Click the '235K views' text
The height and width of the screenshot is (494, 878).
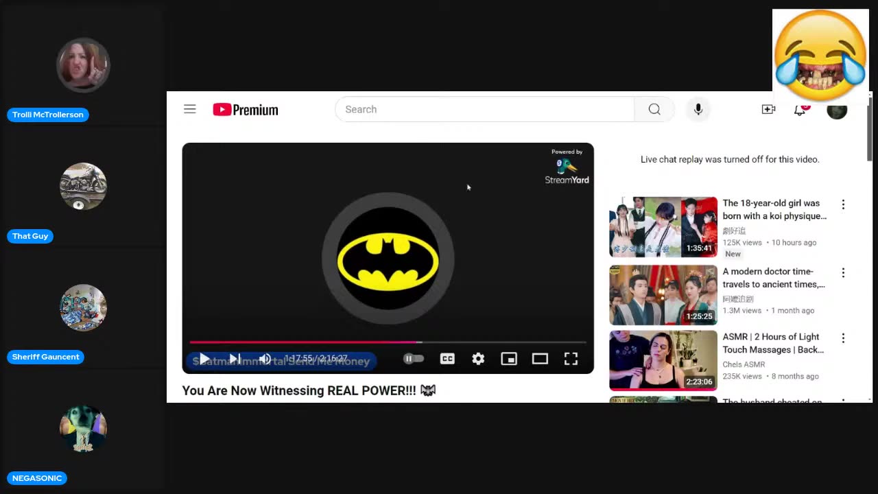(742, 377)
